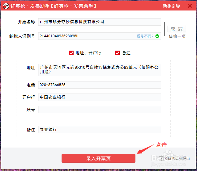Screen dimensions: 197x171
Task: Open the 税号不同? link
Action: (x=146, y=36)
